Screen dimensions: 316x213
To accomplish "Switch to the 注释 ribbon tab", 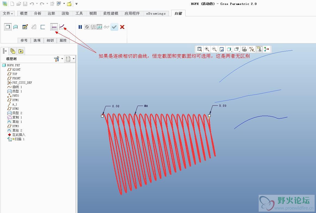I will [x=51, y=13].
